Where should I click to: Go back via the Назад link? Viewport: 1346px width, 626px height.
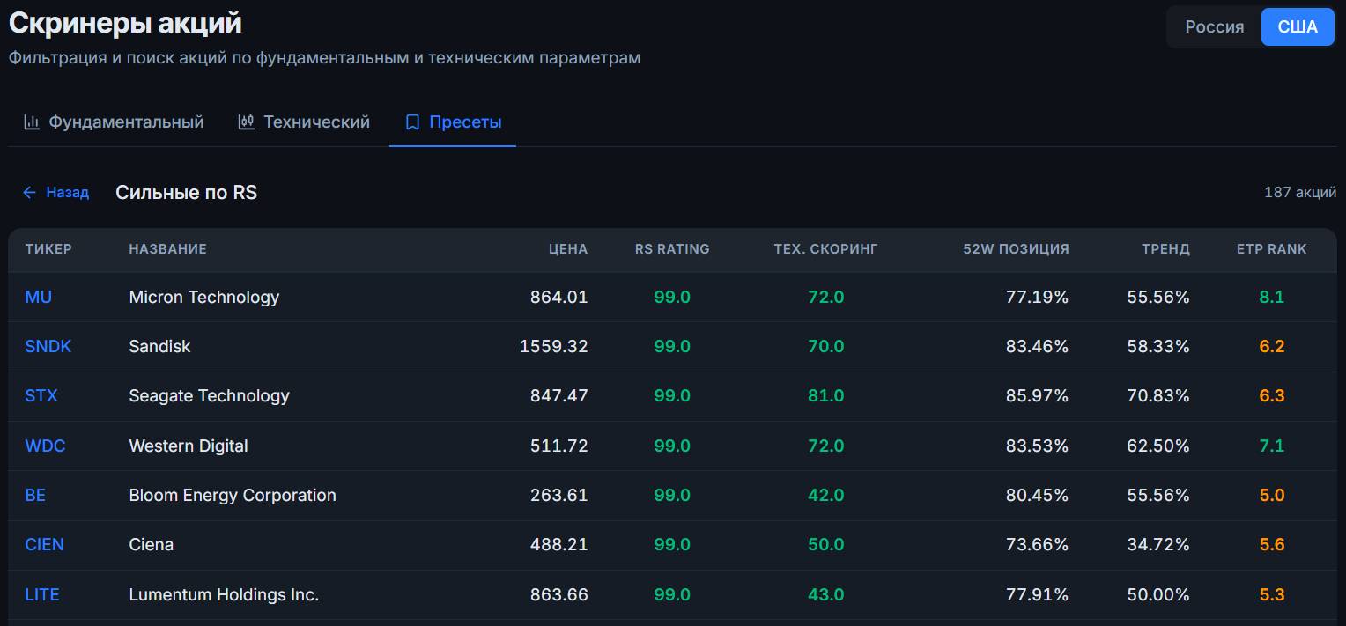[x=55, y=192]
